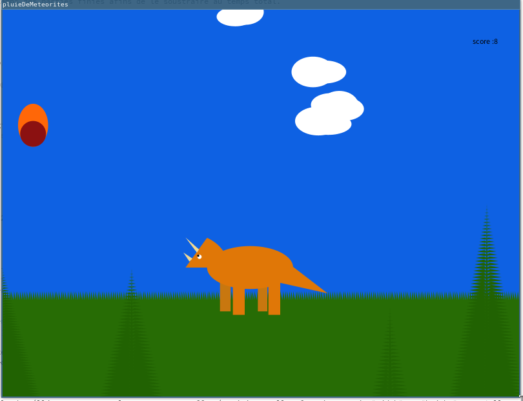Click the score counter text
523x401 pixels.
[485, 41]
